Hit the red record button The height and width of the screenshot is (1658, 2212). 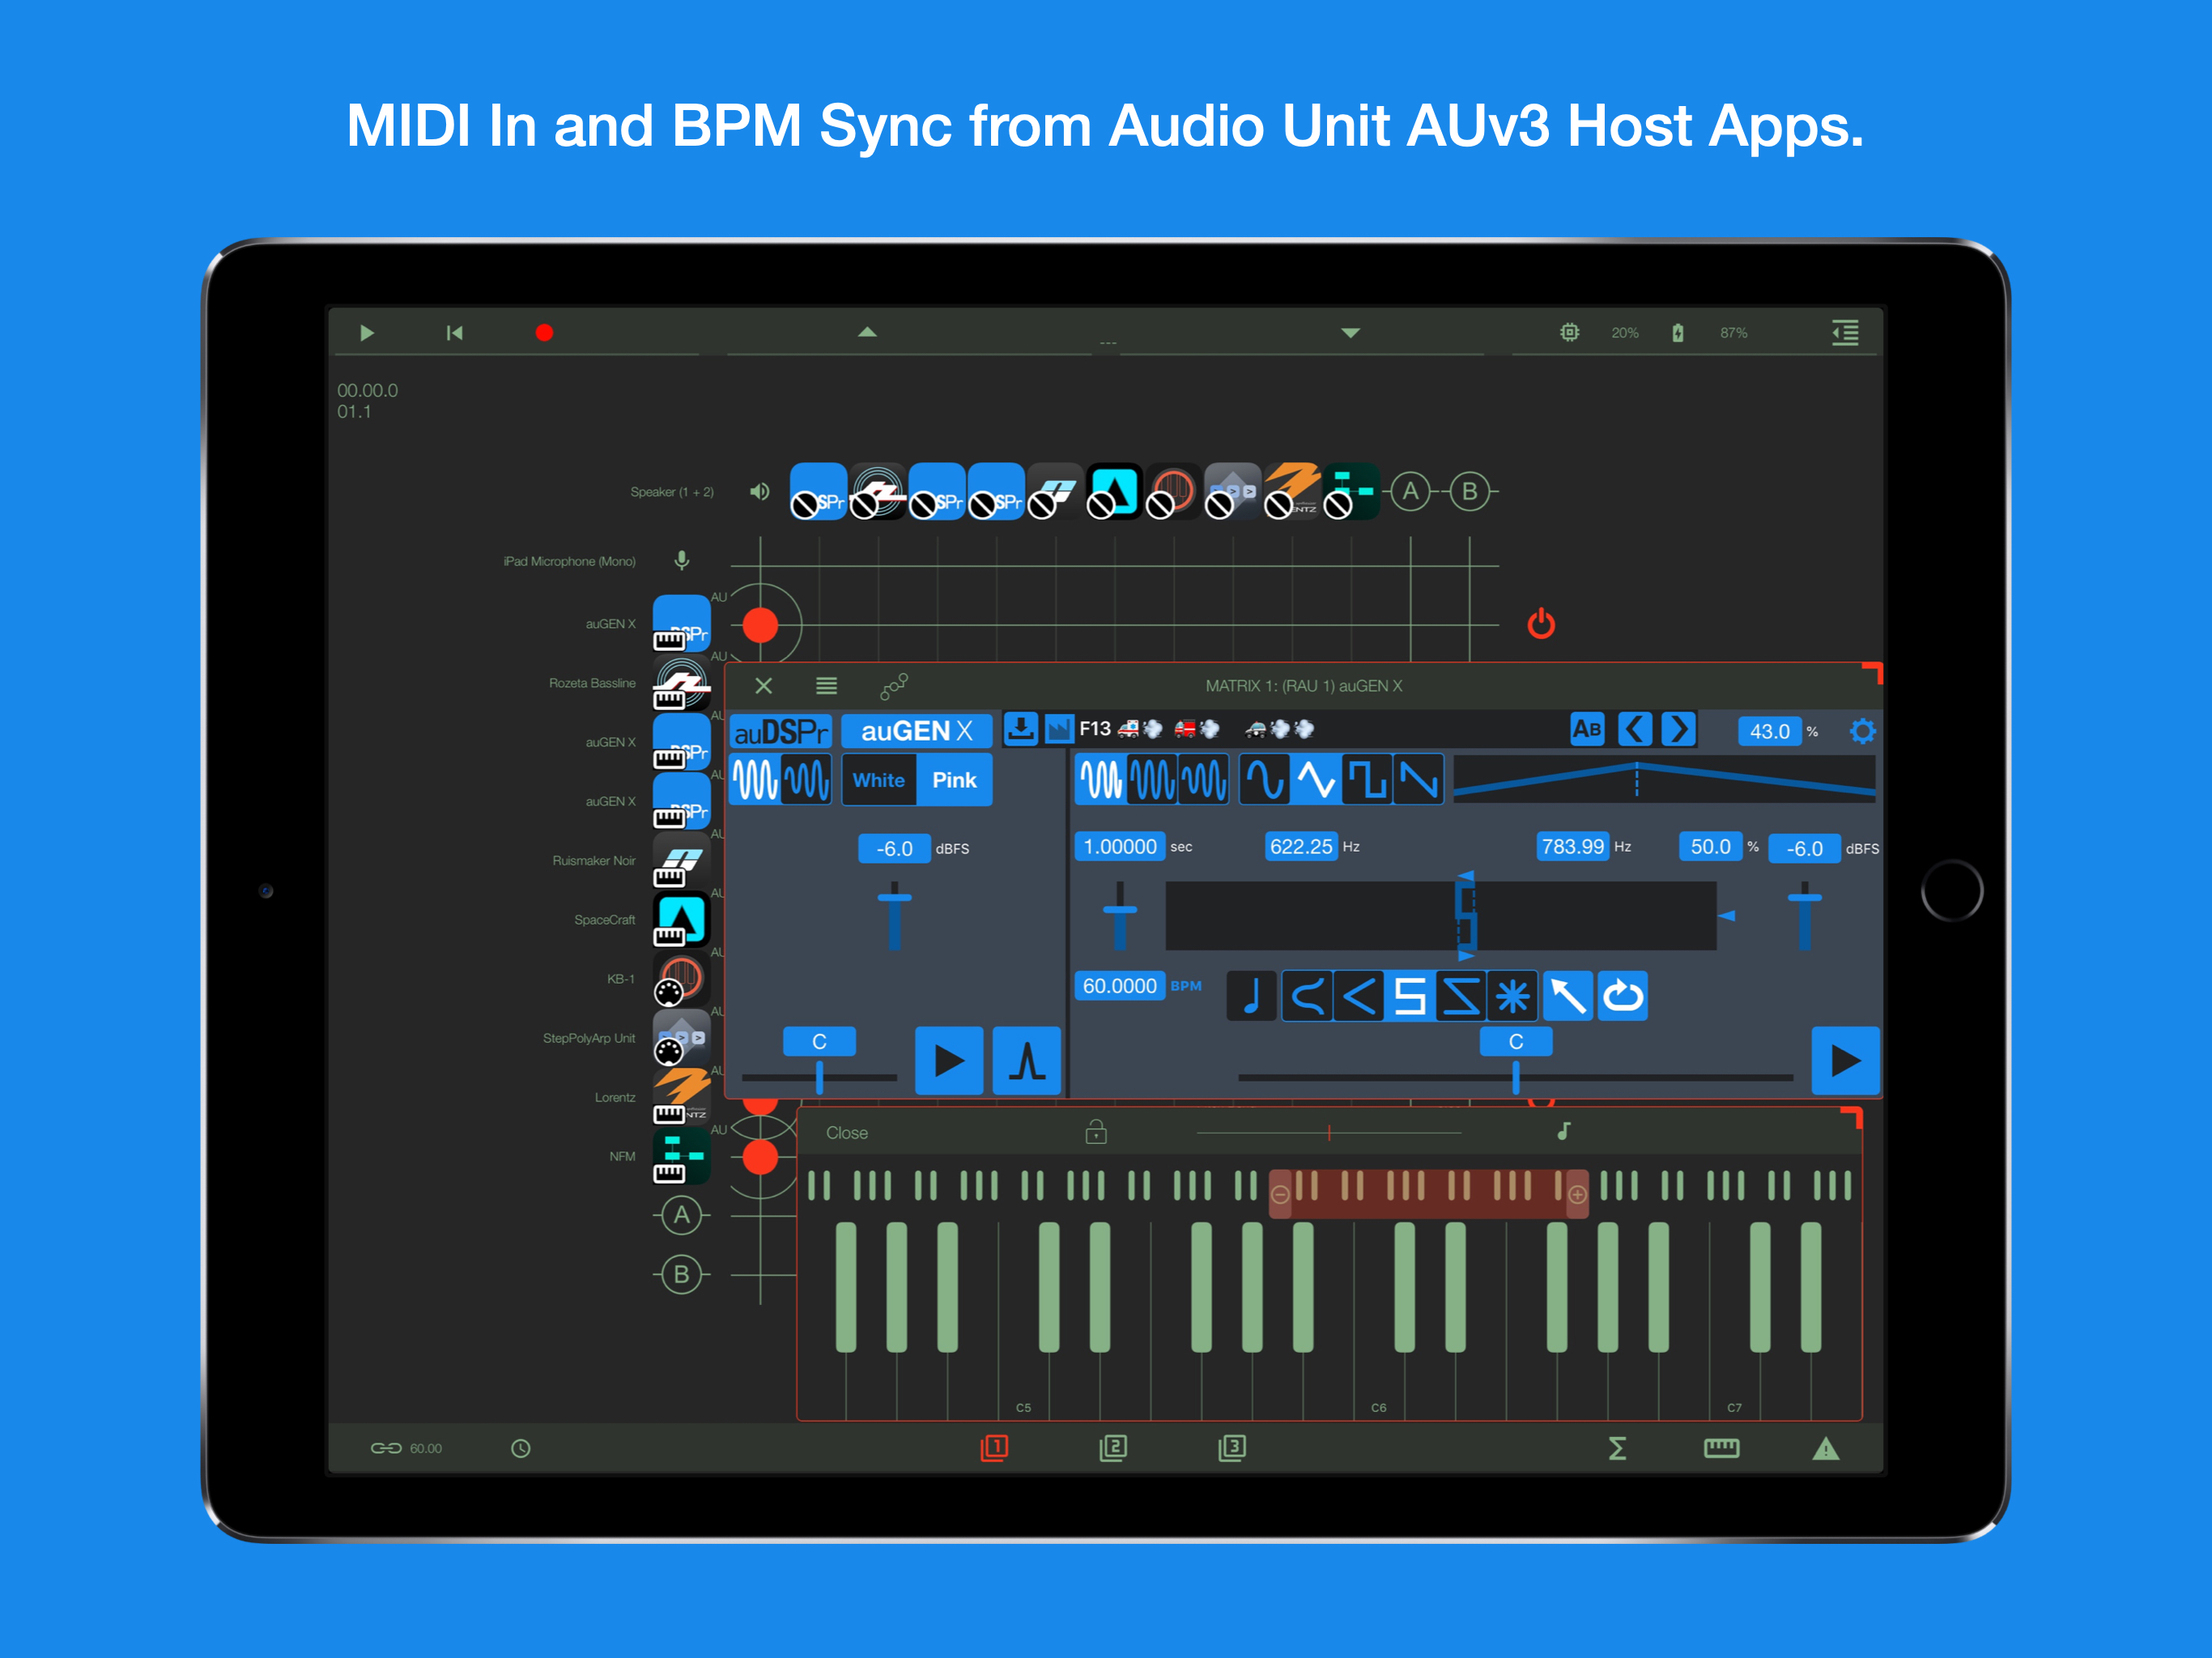[x=544, y=333]
